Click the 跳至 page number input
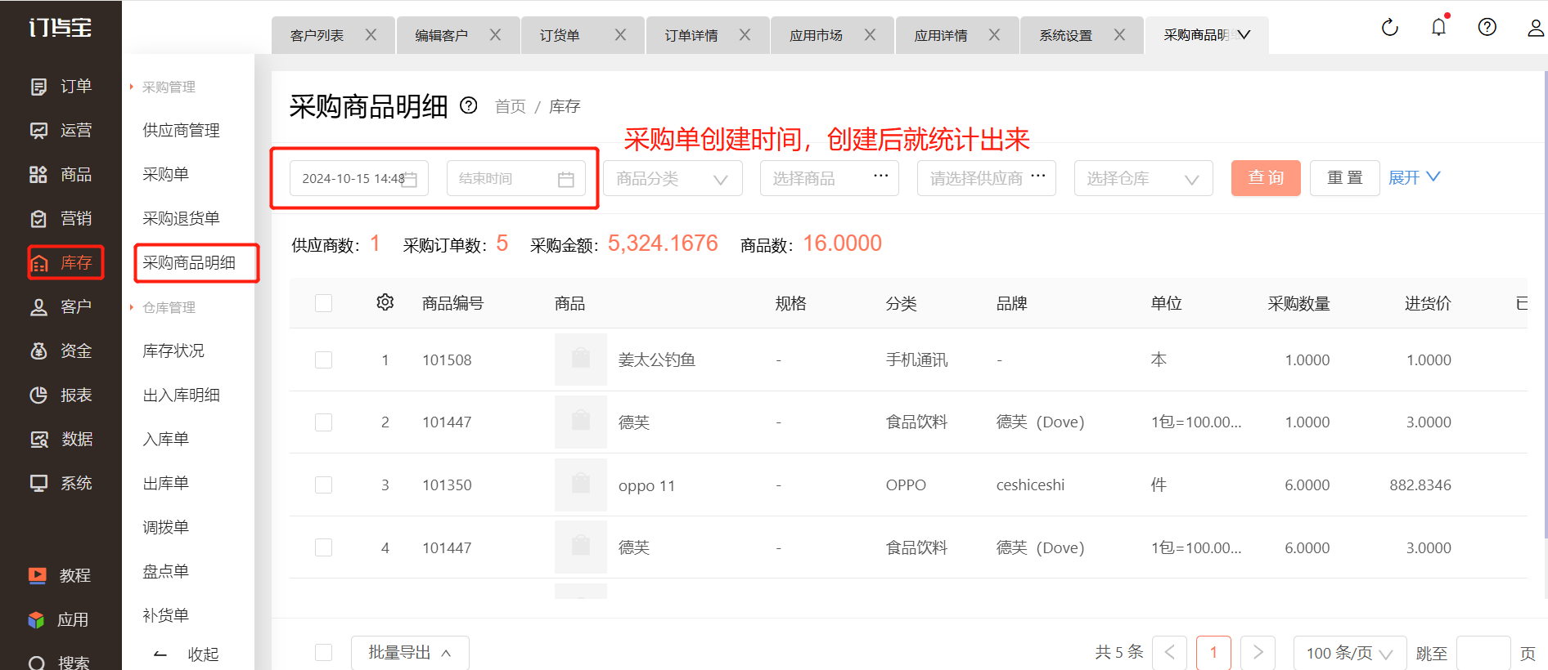This screenshot has height=670, width=1548. pyautogui.click(x=1483, y=653)
